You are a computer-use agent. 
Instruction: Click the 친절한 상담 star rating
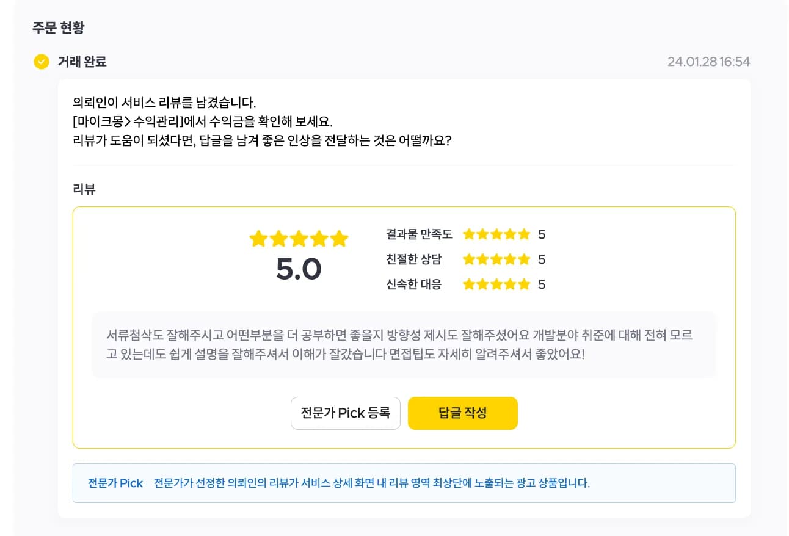pos(496,259)
